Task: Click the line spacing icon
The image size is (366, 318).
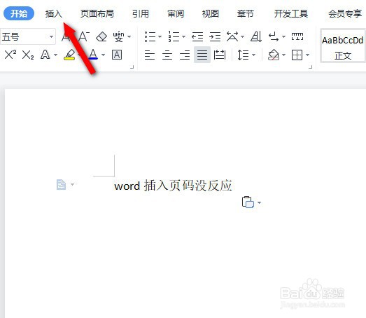Action: [x=243, y=55]
